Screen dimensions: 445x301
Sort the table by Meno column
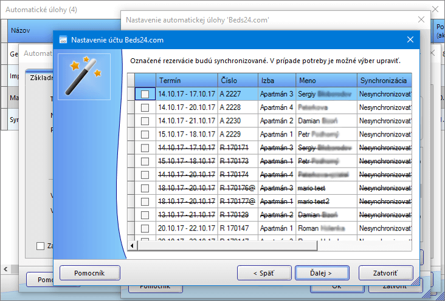pyautogui.click(x=326, y=80)
